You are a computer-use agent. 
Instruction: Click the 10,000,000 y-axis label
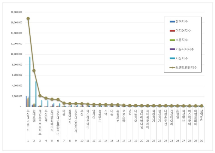[16, 54]
